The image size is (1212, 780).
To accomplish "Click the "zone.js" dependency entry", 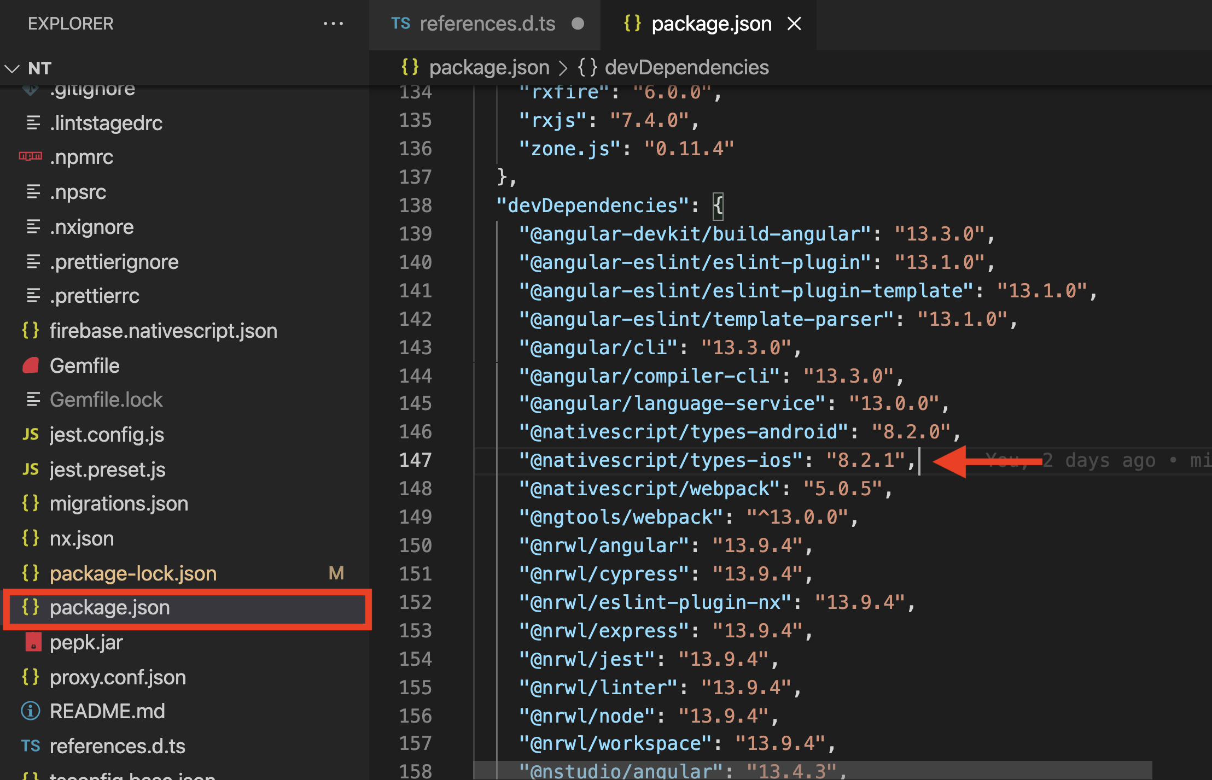I will coord(626,149).
